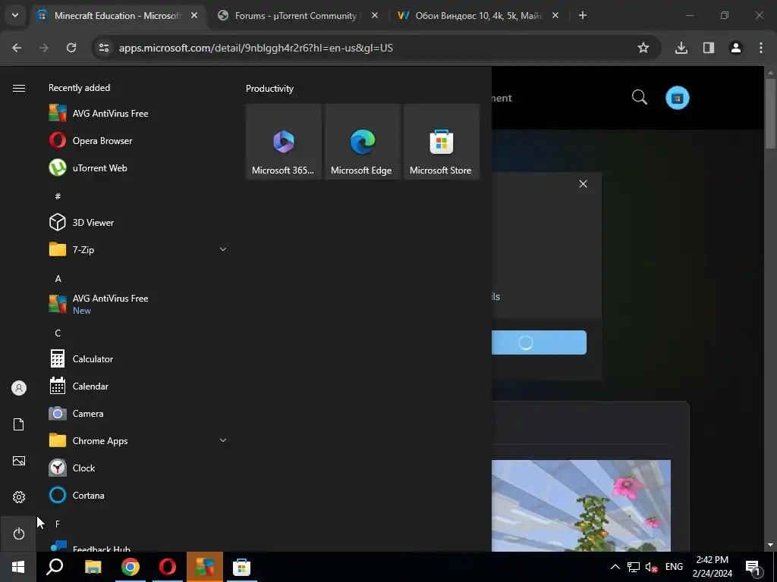Open File Explorer from taskbar
Screen dimensions: 777x582
point(93,567)
